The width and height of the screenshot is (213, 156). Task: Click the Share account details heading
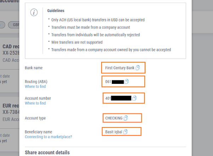point(47,152)
